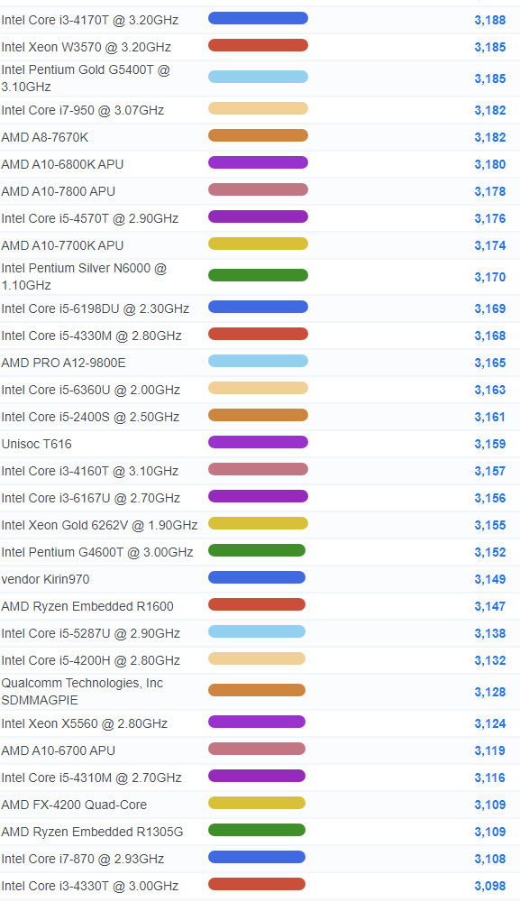This screenshot has height=902, width=520.
Task: Open Intel Core i5-4200H @ 2.80GHz
Action: tap(91, 660)
